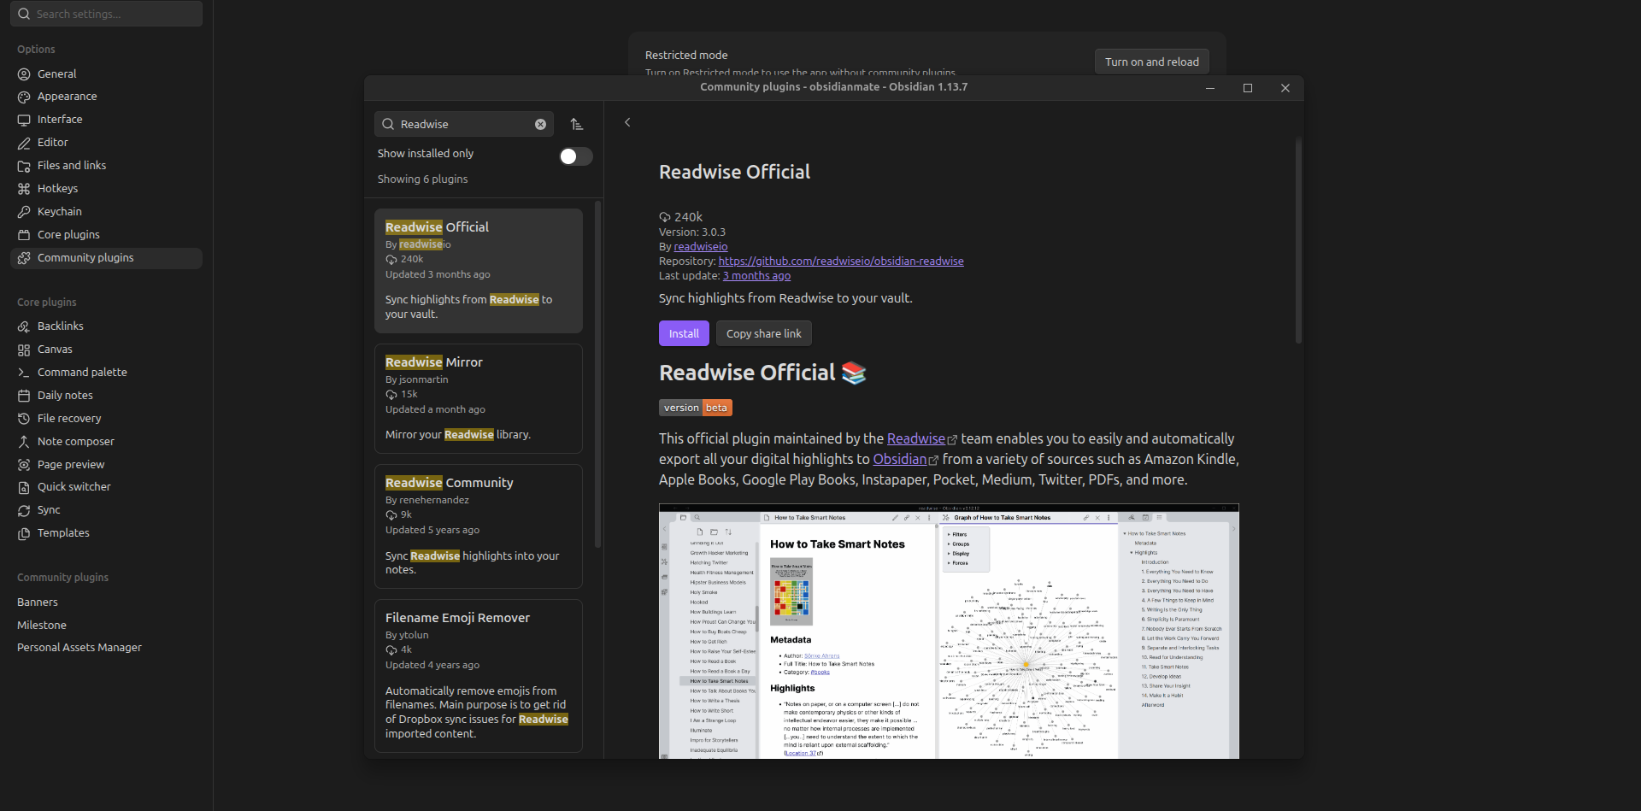Image resolution: width=1641 pixels, height=811 pixels.
Task: Maximize the Community plugins window
Action: tap(1248, 88)
